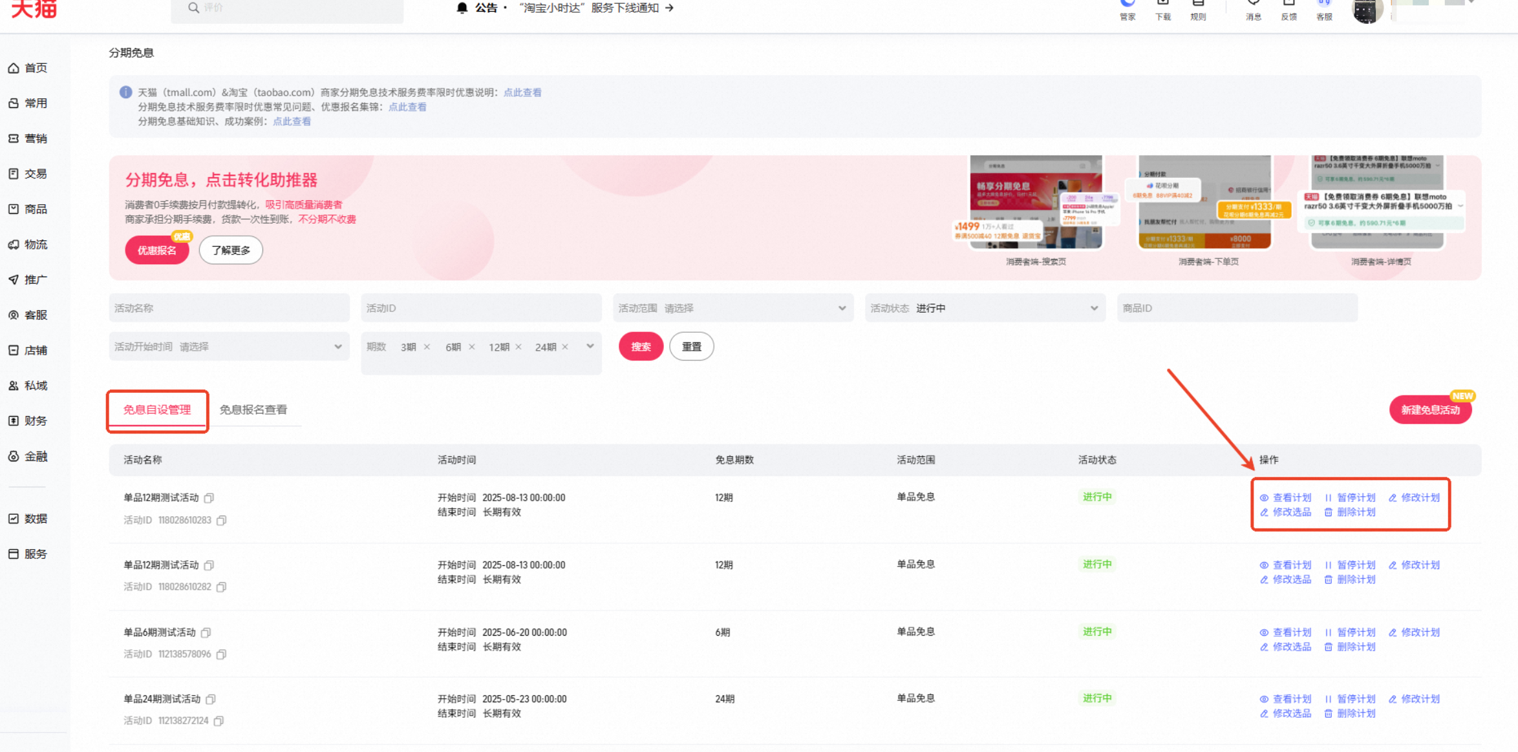
Task: Go to 商品 in the sidebar
Action: [28, 209]
